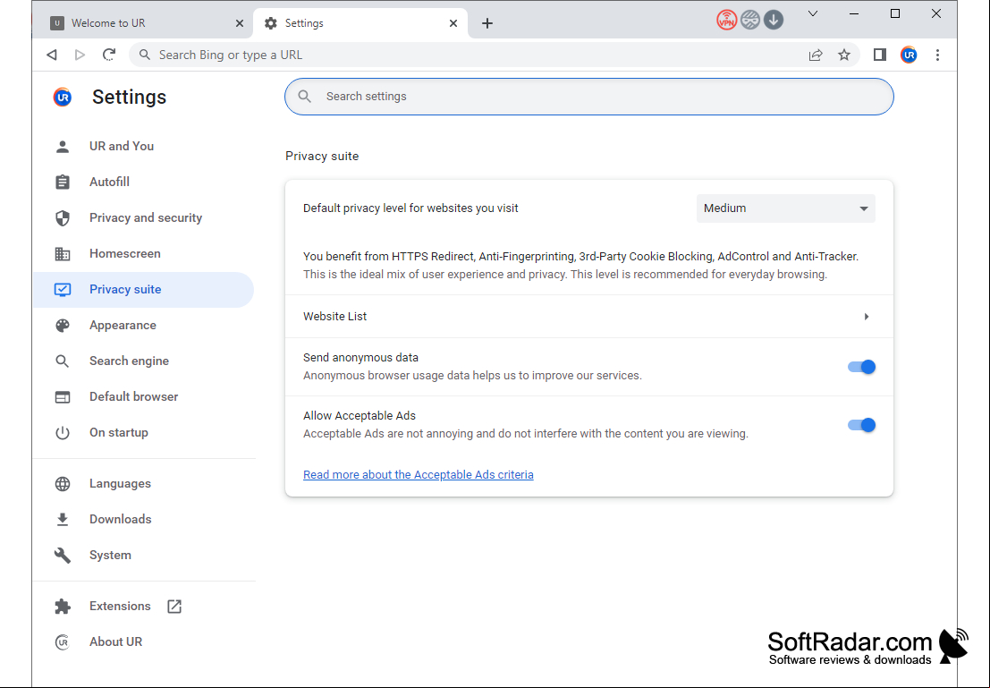Open Privacy and security section
The width and height of the screenshot is (990, 688).
(x=144, y=218)
